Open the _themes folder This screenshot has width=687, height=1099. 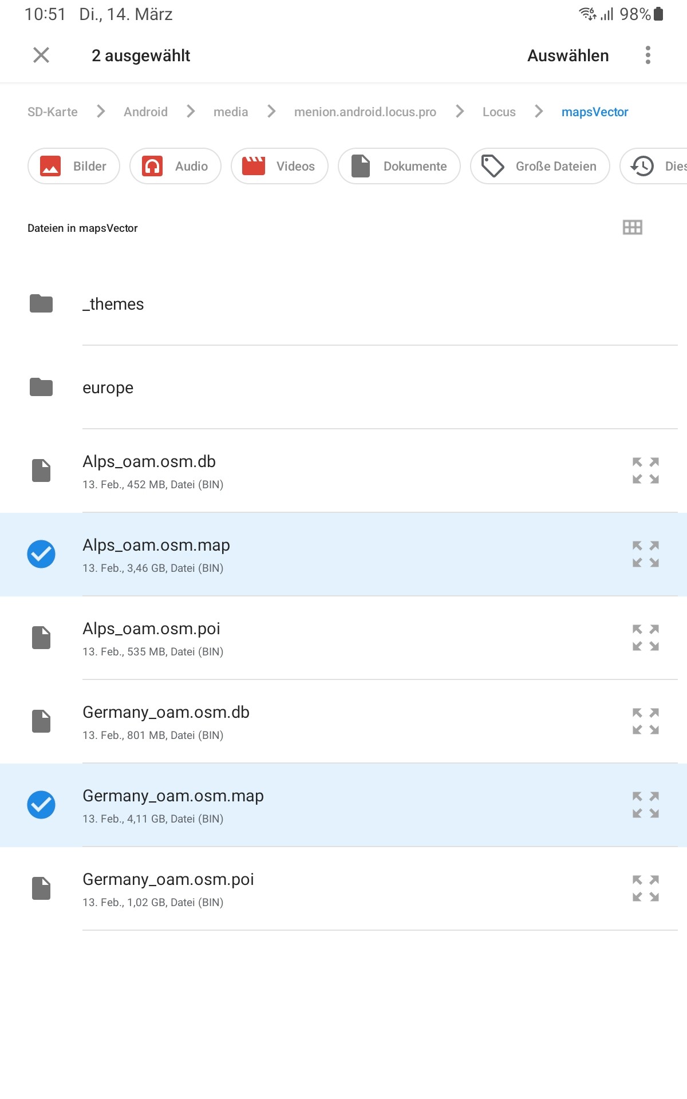coord(117,304)
